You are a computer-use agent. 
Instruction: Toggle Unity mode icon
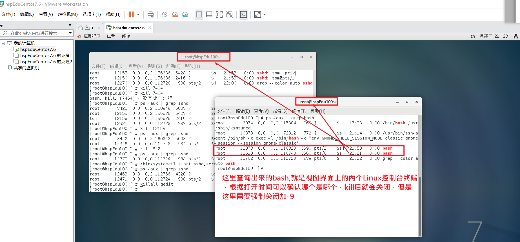click(230, 14)
